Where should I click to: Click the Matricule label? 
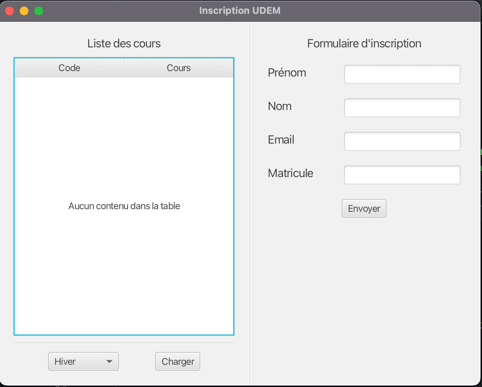[291, 173]
